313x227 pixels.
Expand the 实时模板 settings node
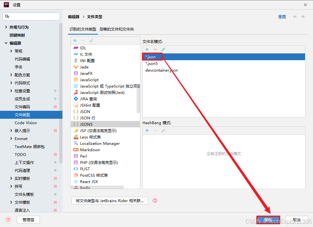[11, 178]
